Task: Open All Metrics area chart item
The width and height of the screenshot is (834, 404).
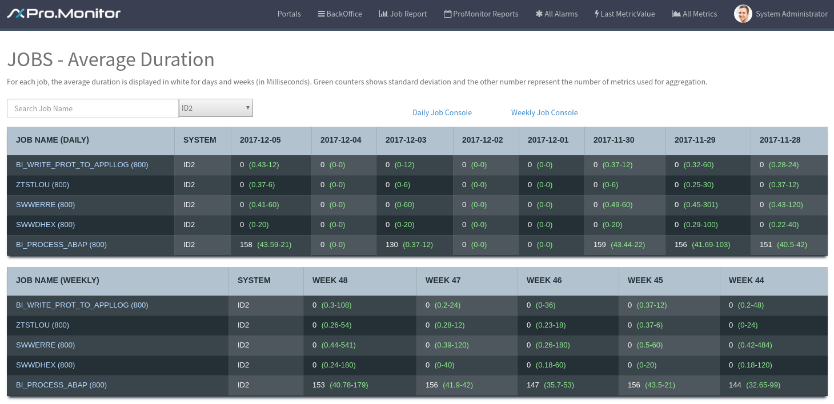Action: (694, 14)
